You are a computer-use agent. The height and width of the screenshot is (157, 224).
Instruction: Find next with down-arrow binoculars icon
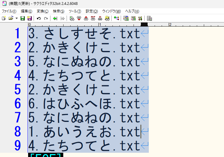(79, 18)
